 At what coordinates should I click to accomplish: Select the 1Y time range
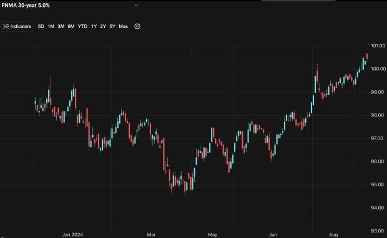click(x=94, y=26)
